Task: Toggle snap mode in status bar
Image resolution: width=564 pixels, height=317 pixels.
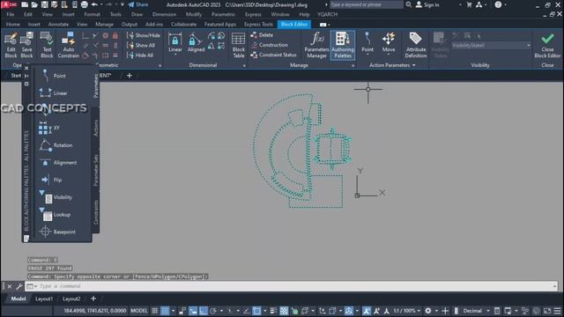Action: [x=165, y=311]
